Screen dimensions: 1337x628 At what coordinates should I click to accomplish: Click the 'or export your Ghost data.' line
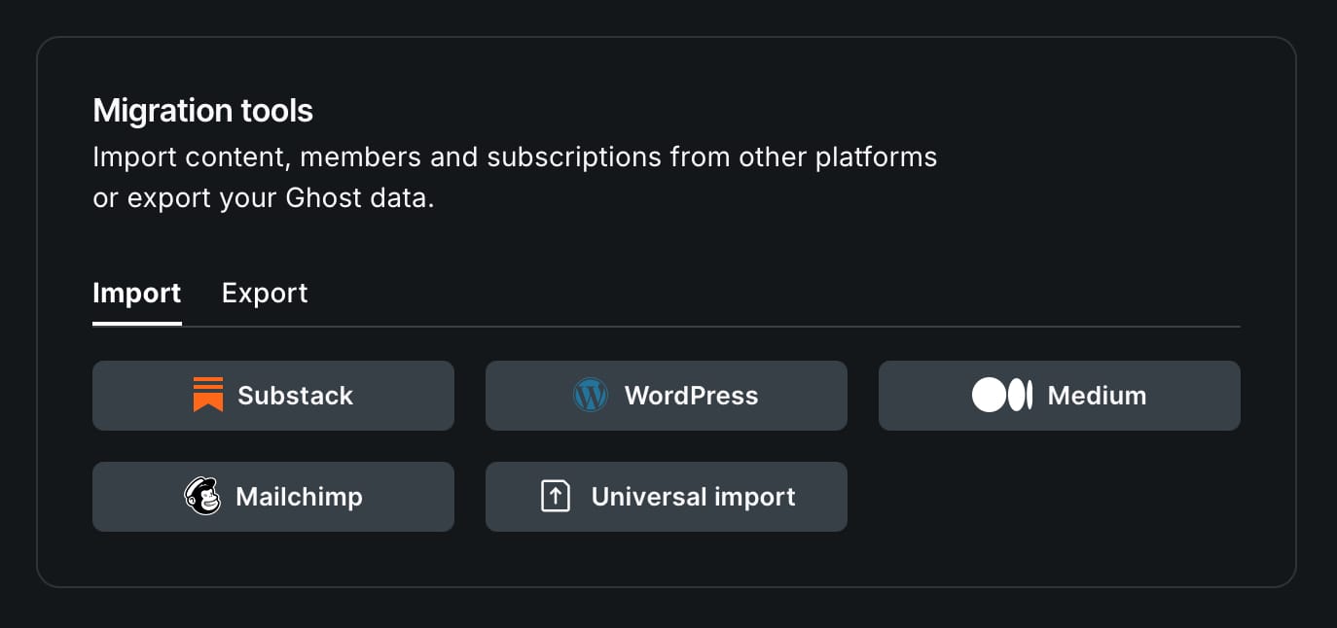tap(264, 198)
